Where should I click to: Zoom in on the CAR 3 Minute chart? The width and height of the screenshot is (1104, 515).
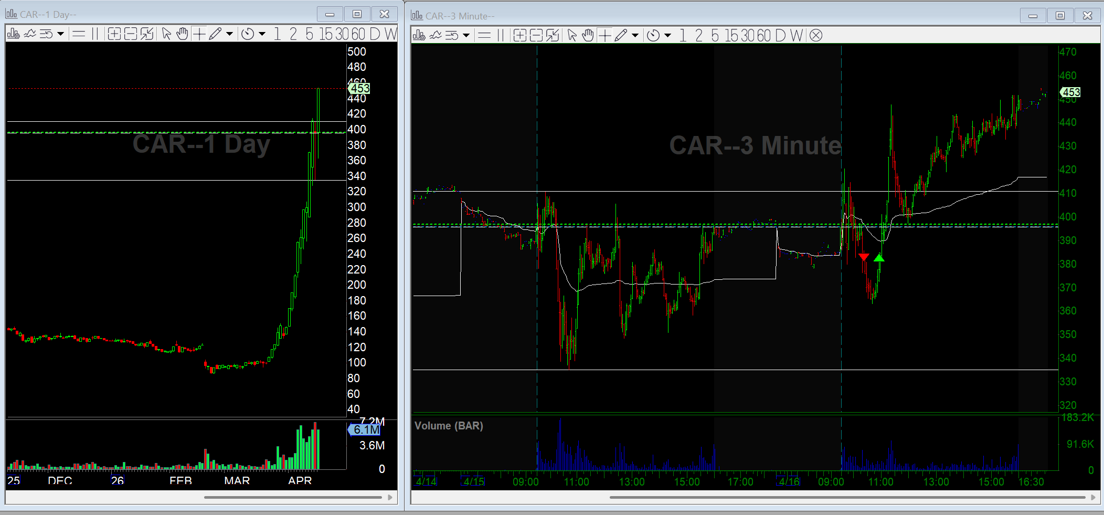[x=519, y=35]
